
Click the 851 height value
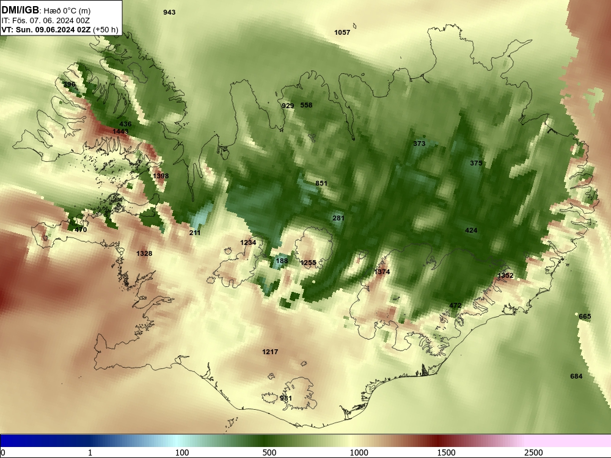click(x=321, y=183)
